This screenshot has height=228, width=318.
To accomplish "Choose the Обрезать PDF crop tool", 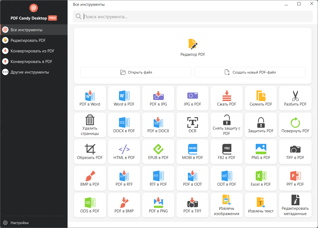I will (90, 152).
